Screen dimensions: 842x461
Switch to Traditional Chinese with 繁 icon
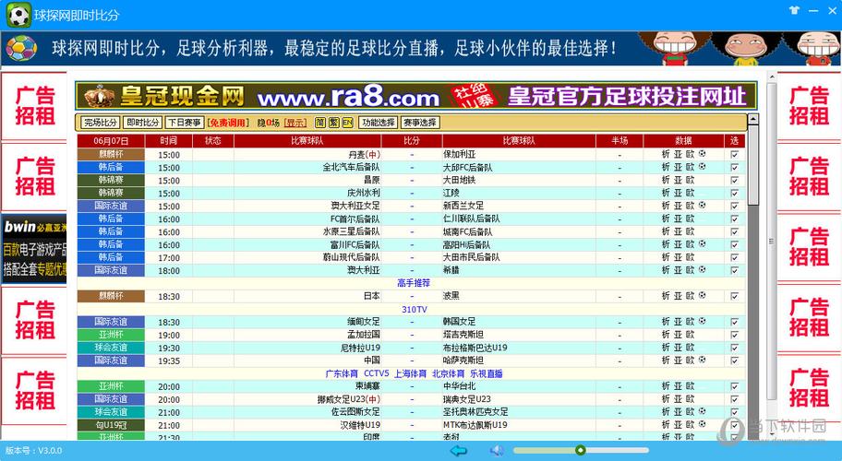(333, 123)
